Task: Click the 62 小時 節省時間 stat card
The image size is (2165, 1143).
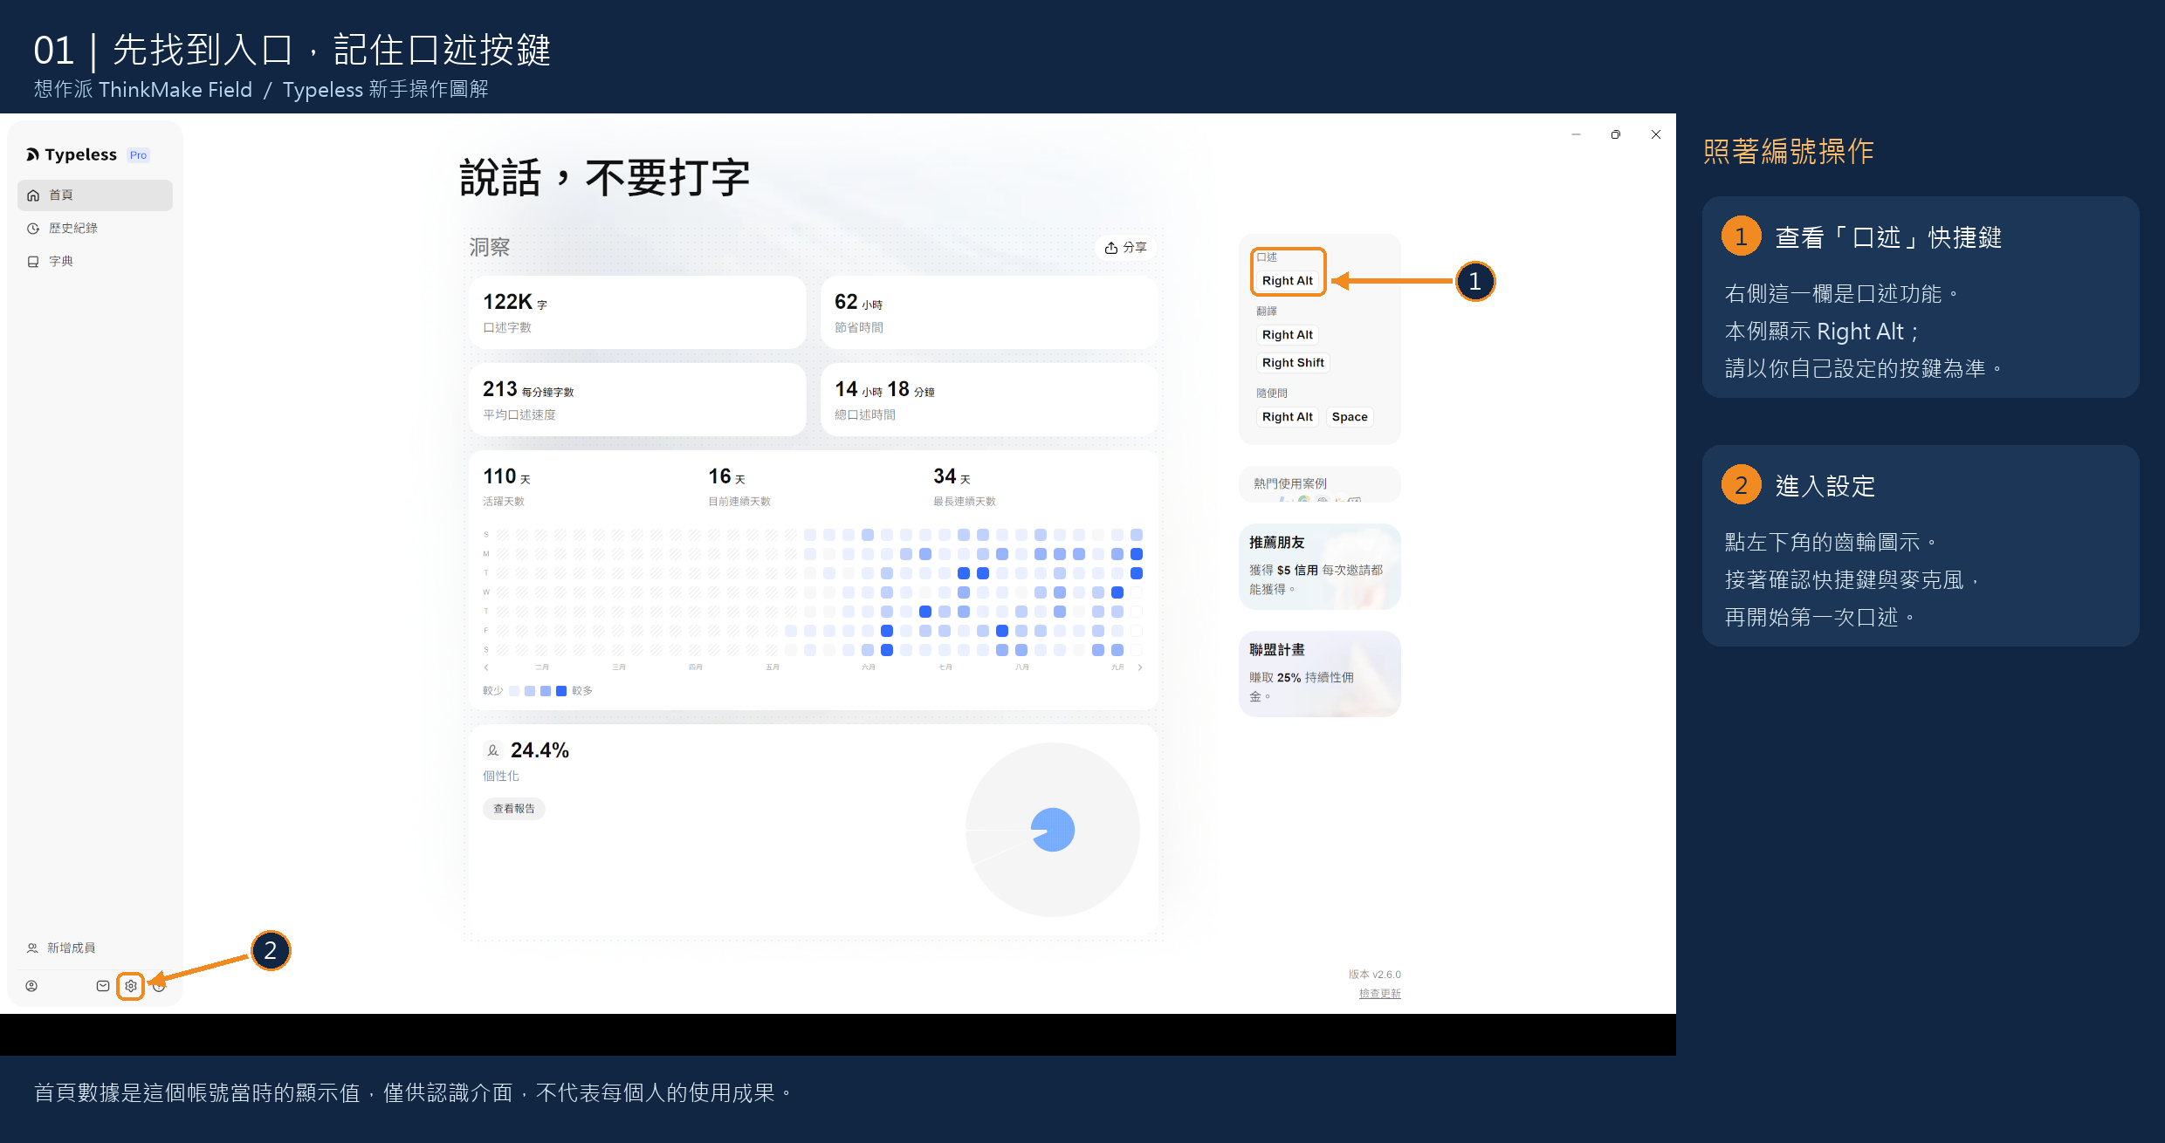Action: pos(989,312)
